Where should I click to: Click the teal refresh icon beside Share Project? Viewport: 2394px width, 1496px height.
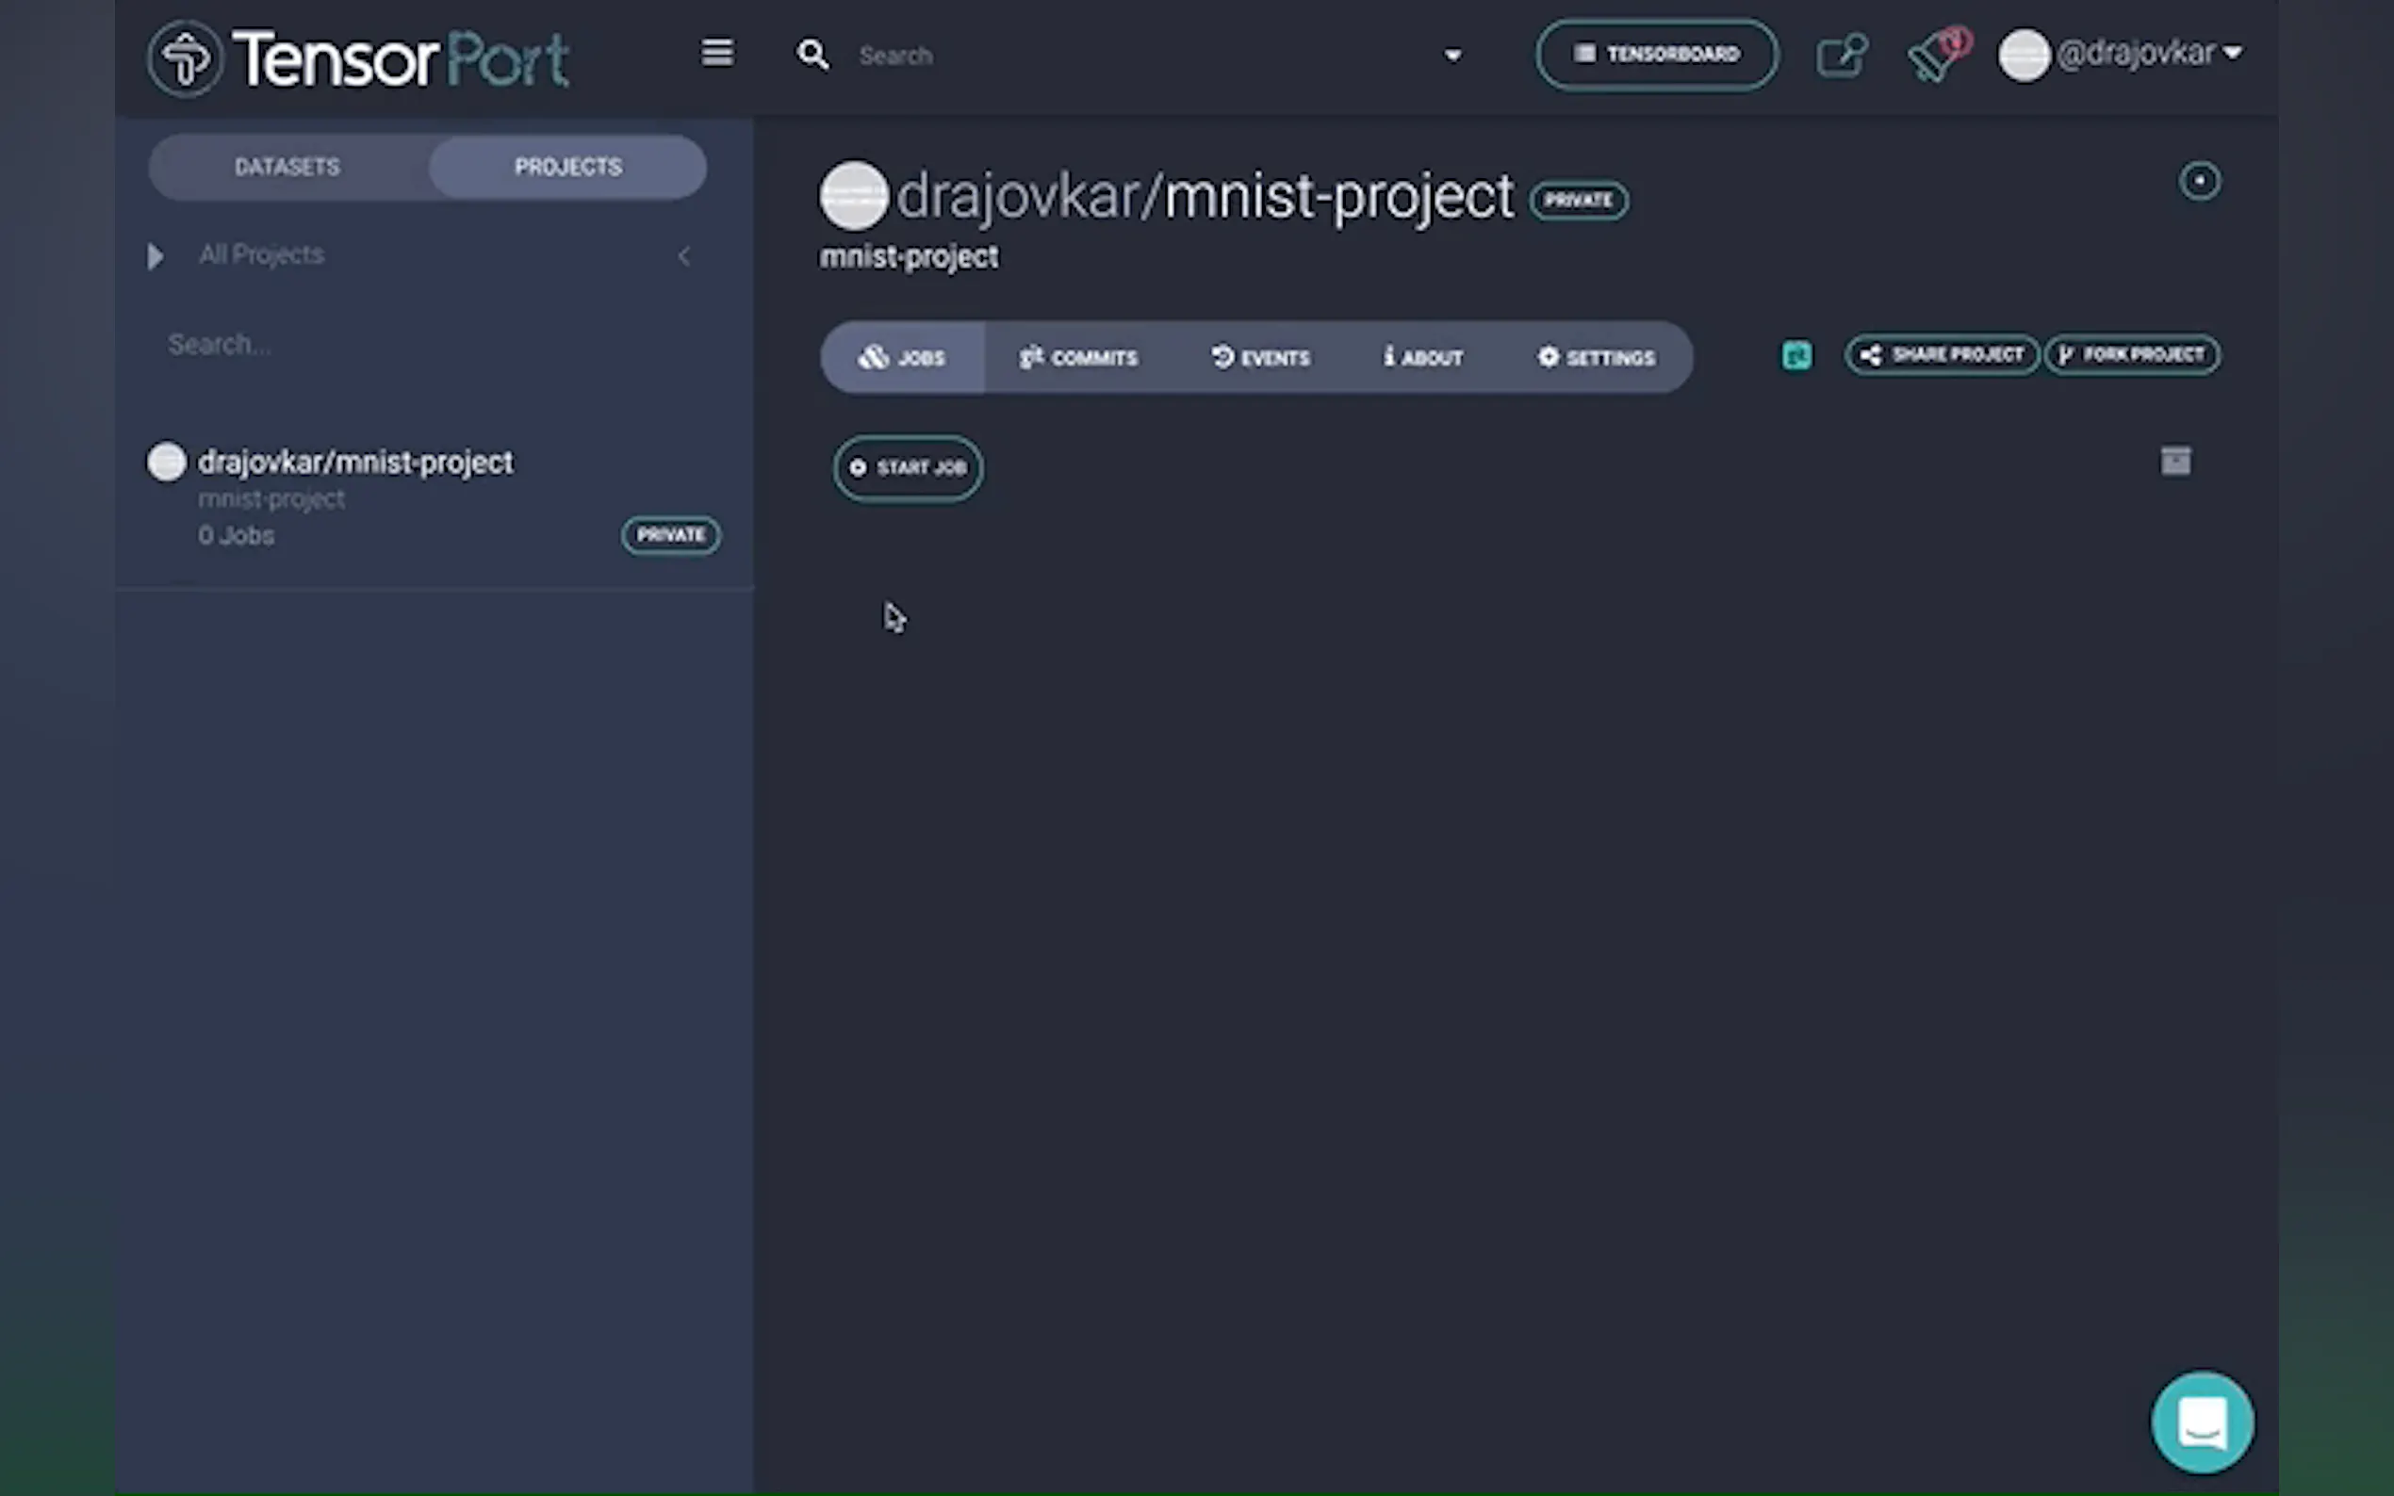pyautogui.click(x=1796, y=355)
